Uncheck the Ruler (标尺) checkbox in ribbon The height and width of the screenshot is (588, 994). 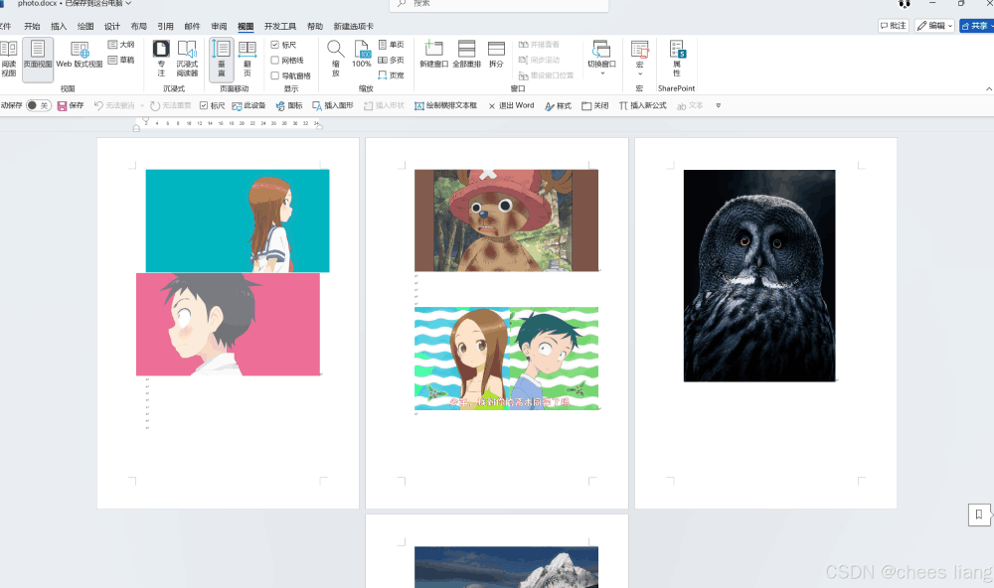tap(275, 45)
